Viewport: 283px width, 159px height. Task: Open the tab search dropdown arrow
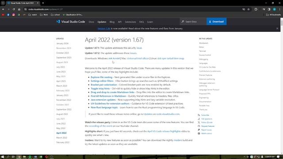point(3,3)
